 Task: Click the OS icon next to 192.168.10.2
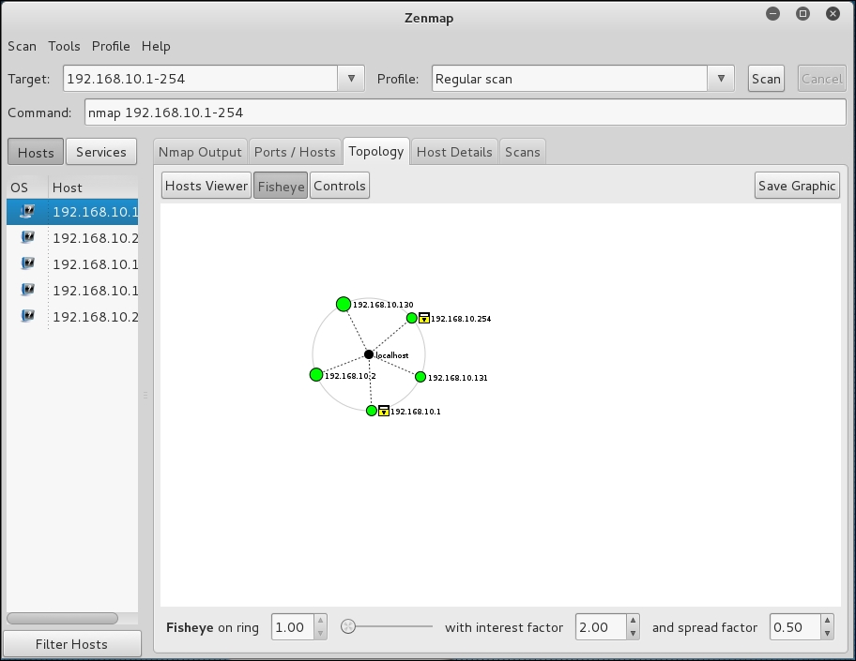(x=27, y=237)
